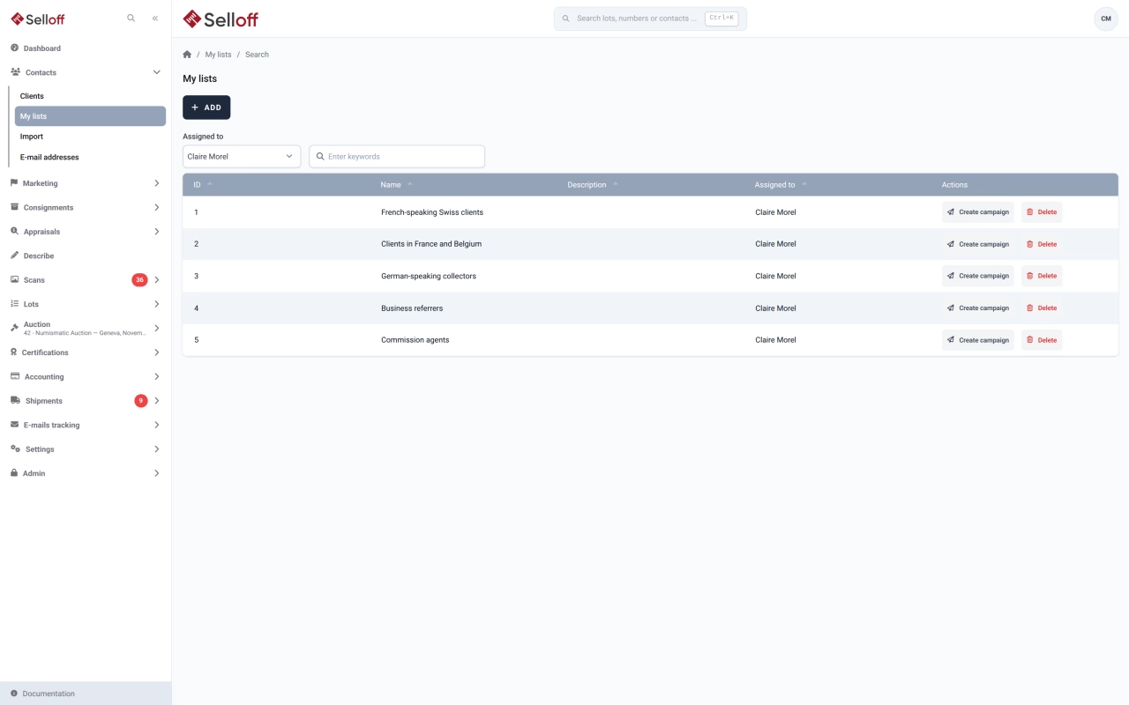
Task: Expand the Appraisals section
Action: 86,232
